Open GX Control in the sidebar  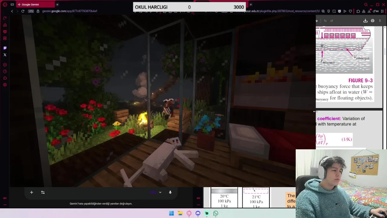[x=5, y=18]
